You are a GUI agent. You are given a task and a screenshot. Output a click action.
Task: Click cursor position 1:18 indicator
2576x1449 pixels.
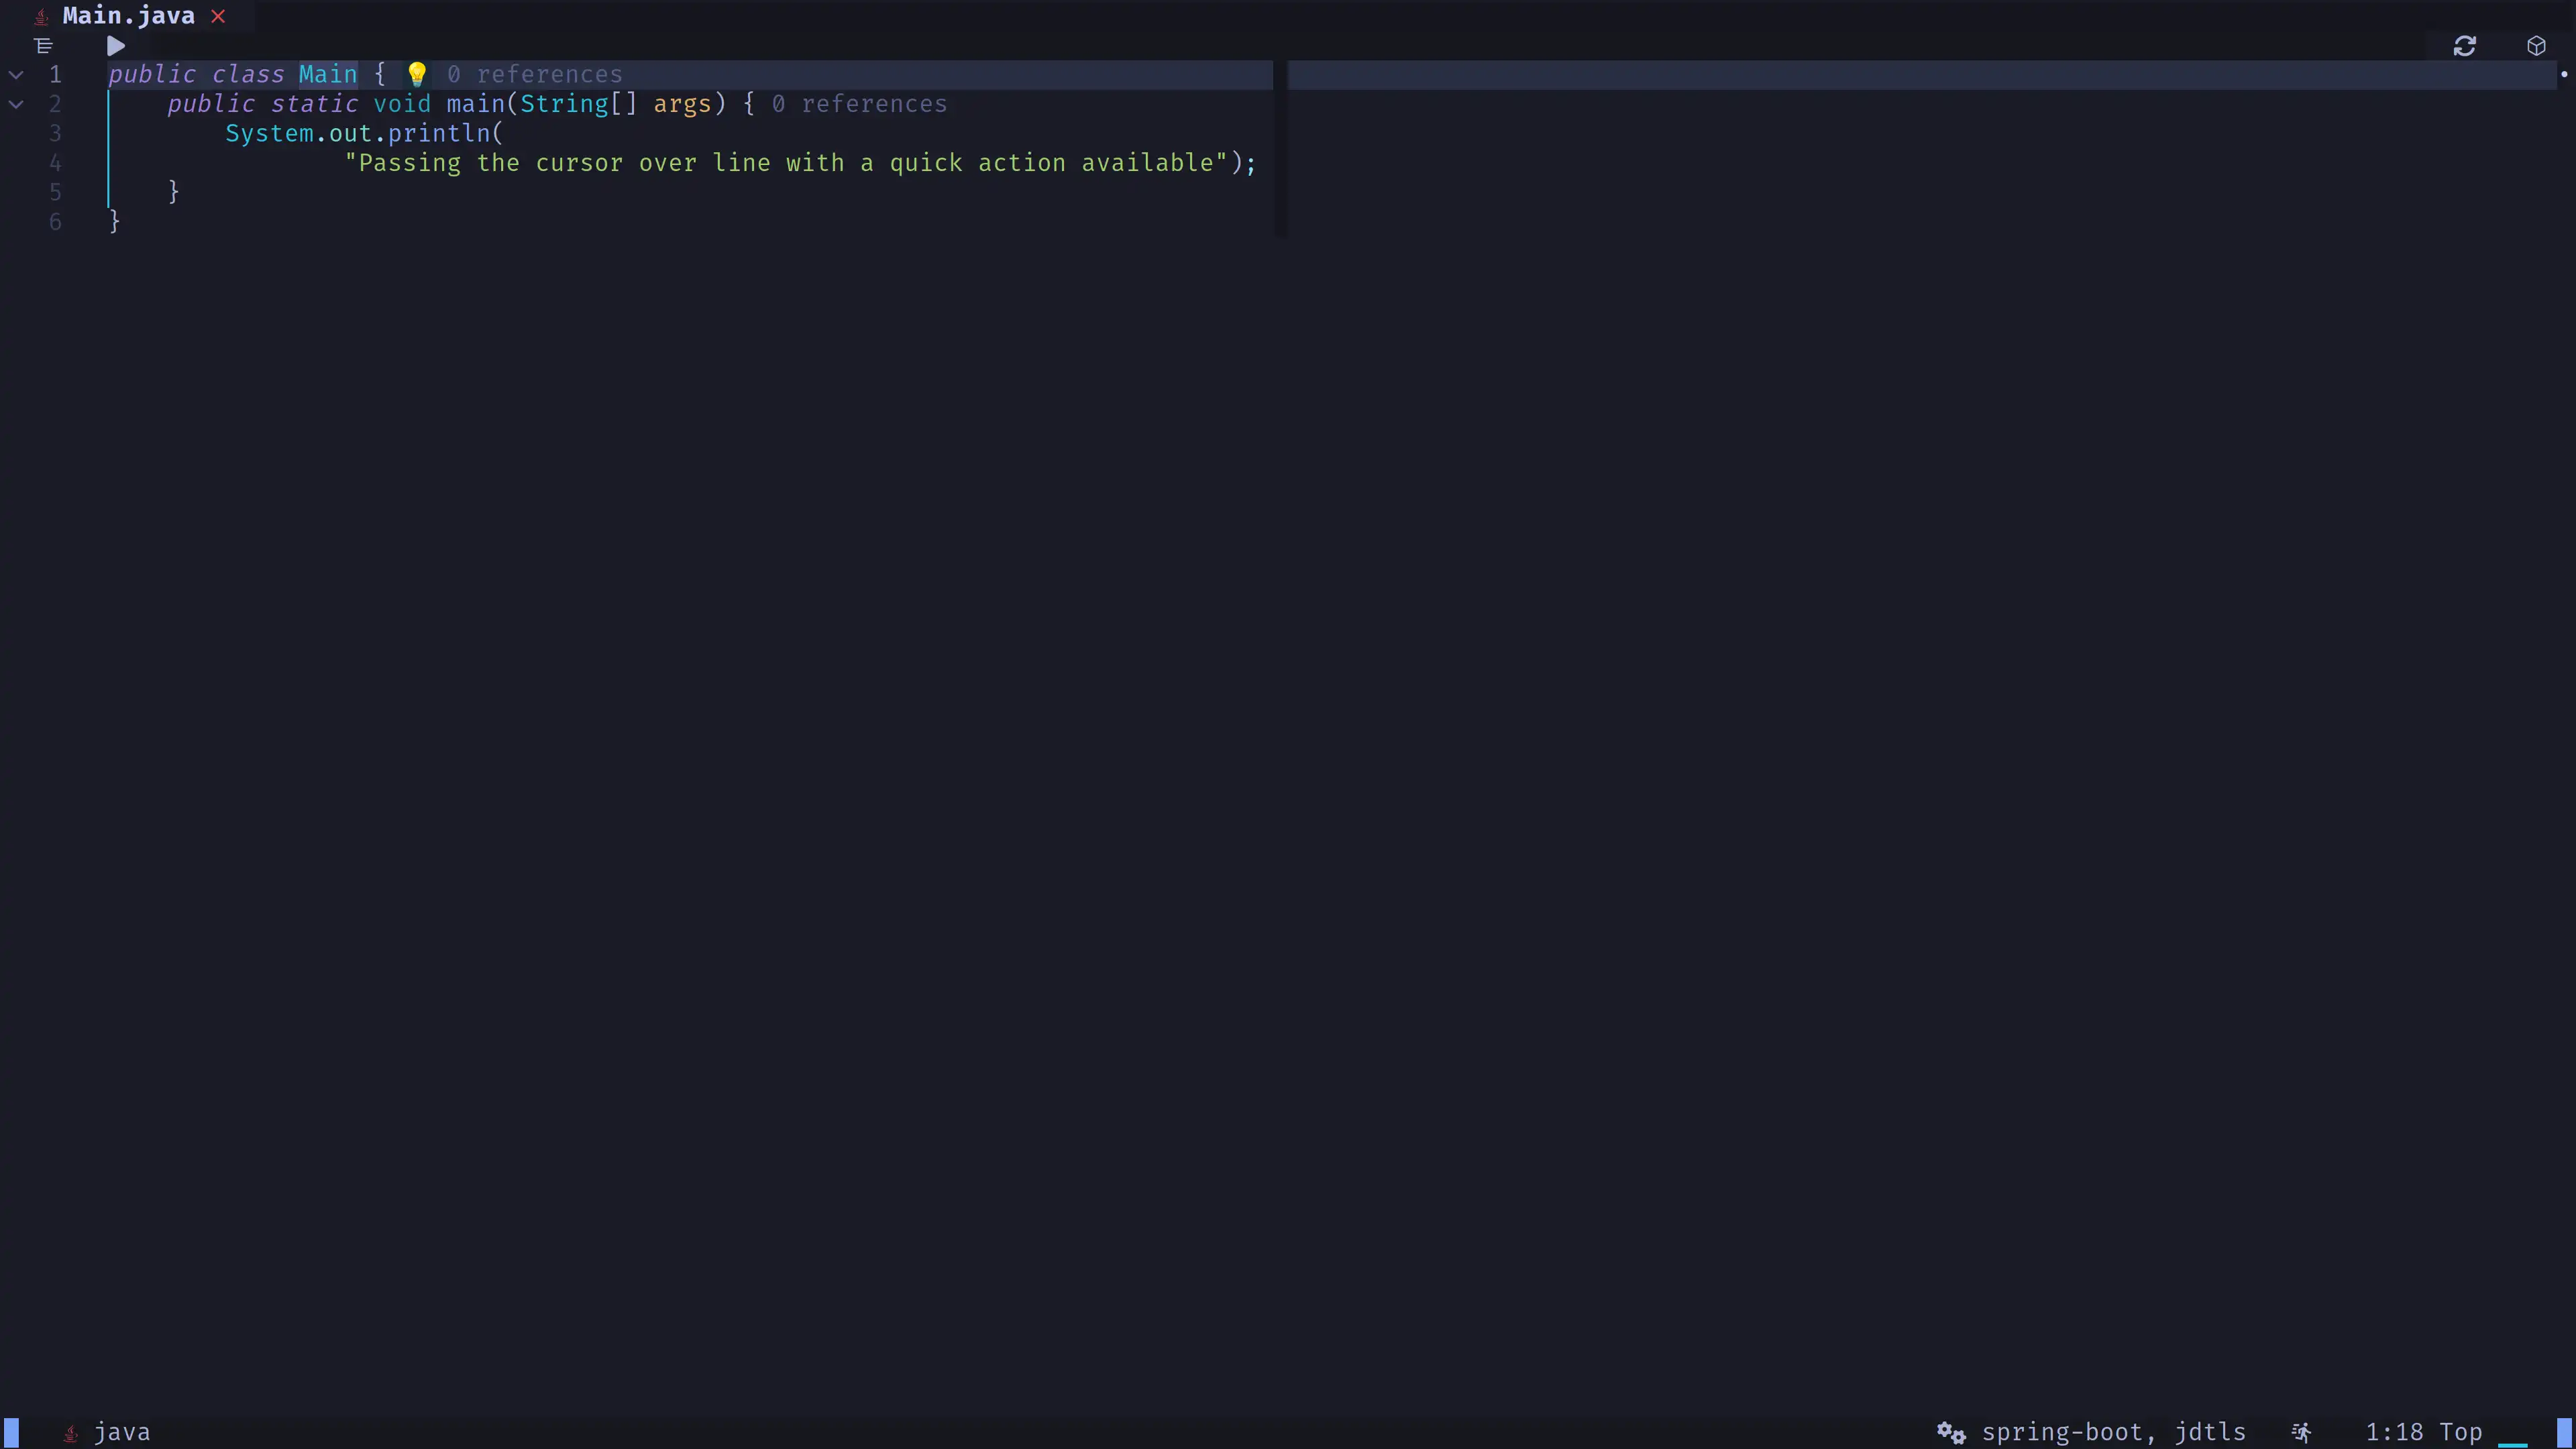coord(2394,1432)
